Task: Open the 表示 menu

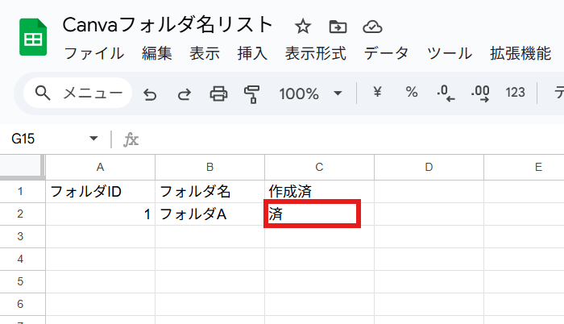Action: coord(205,54)
